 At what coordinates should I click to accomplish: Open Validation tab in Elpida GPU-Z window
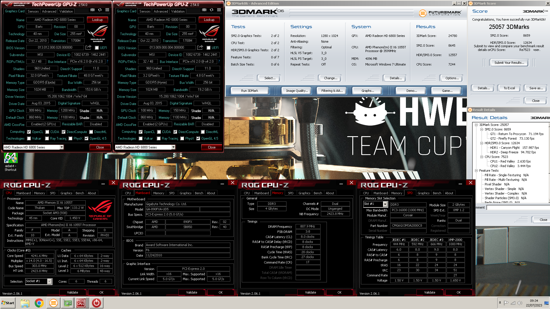[66, 11]
